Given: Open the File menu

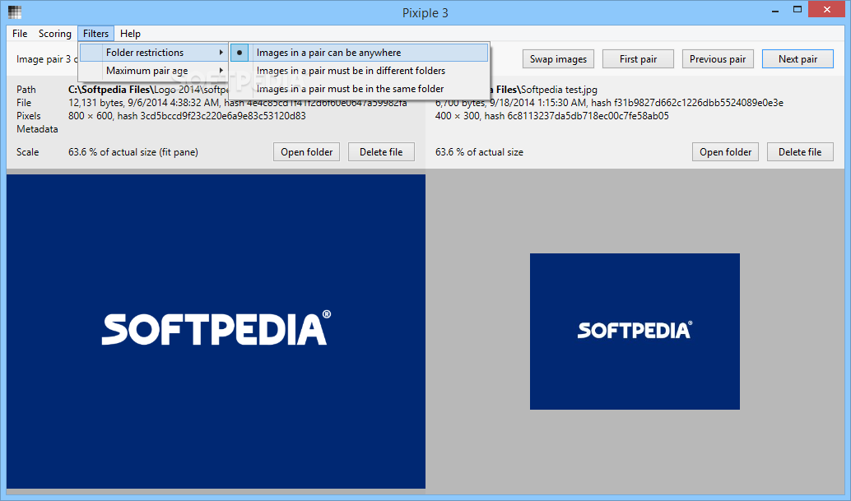Looking at the screenshot, I should click(x=20, y=34).
